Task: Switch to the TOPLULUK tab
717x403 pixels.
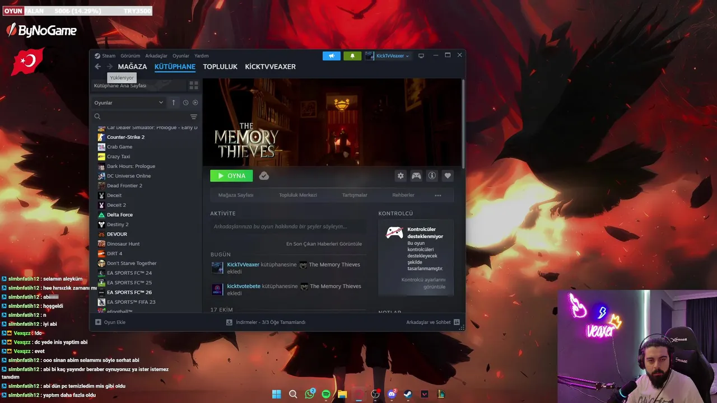Action: 220,67
